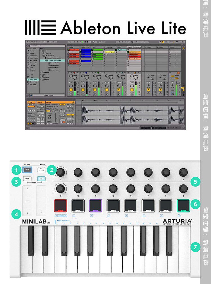Click track 1 volume fader handle
The width and height of the screenshot is (211, 284).
coord(77,84)
